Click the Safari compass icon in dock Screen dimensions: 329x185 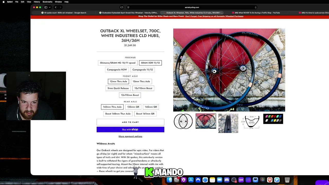coord(205,180)
